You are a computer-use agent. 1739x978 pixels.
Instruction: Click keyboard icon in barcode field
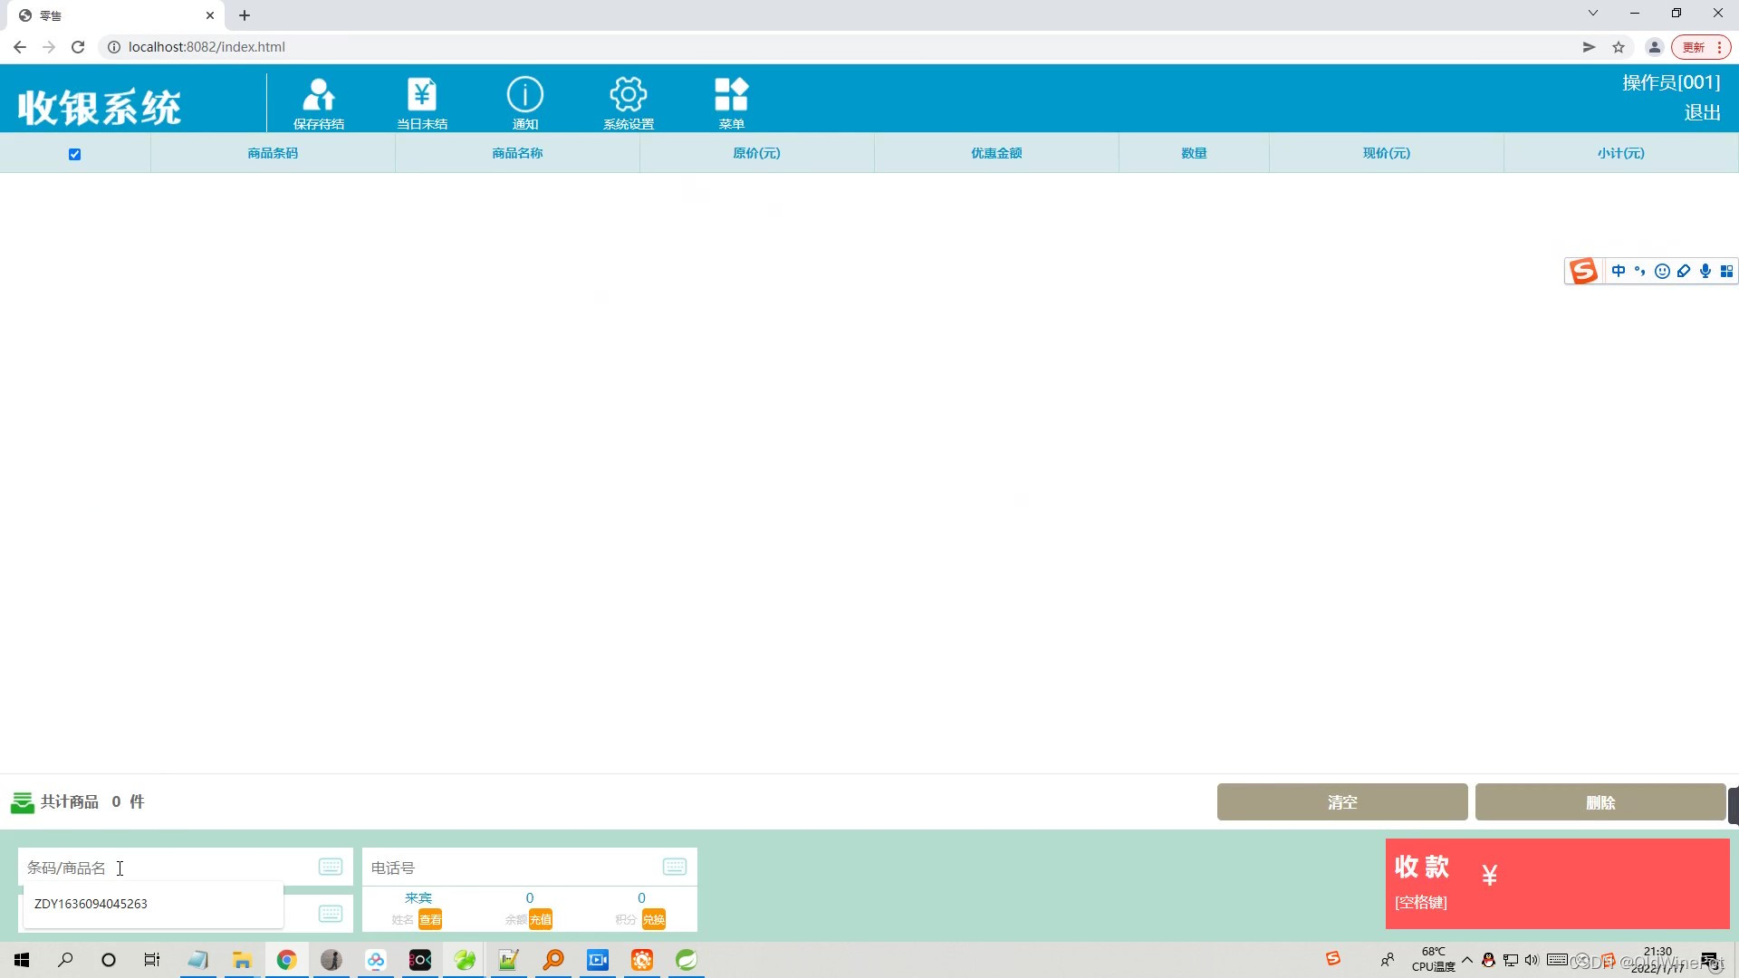(x=331, y=867)
